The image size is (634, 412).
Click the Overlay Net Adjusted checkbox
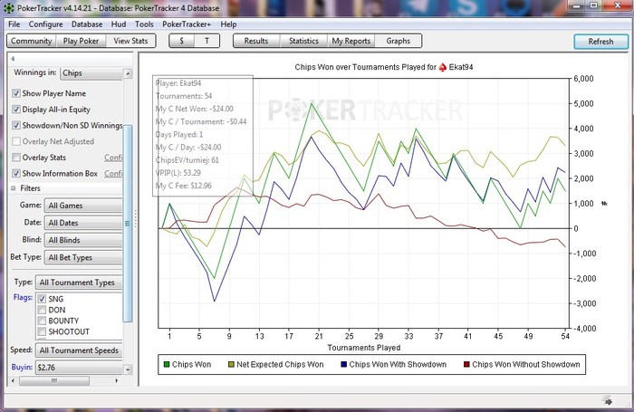(x=16, y=141)
